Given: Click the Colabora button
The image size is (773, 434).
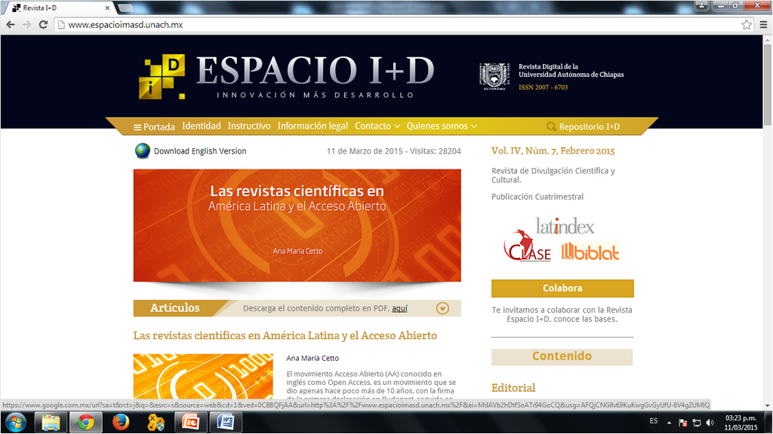Looking at the screenshot, I should [562, 289].
